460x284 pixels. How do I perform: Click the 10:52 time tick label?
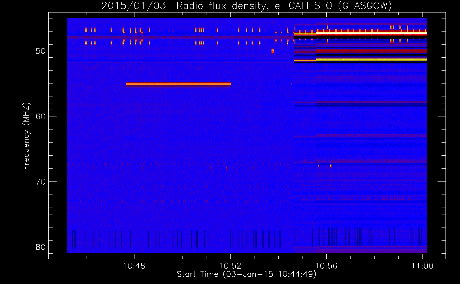coord(230,266)
